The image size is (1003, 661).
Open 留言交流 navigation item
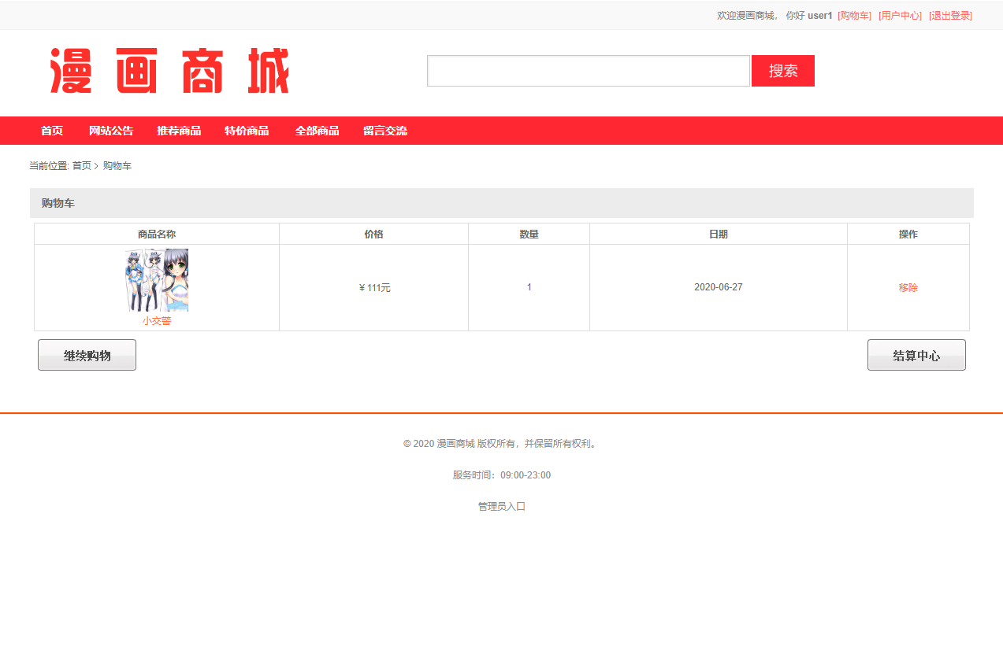(385, 131)
